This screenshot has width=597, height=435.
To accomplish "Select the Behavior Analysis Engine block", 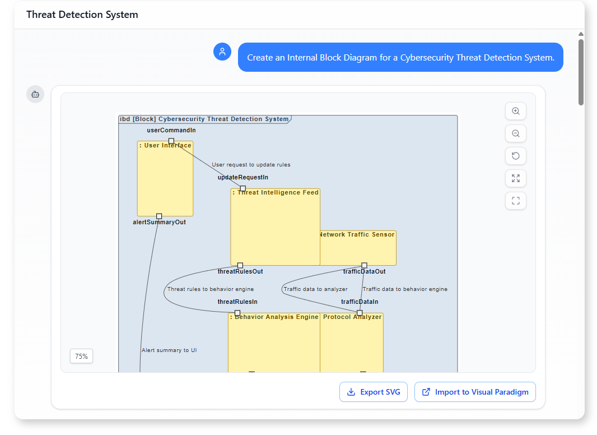I will pyautogui.click(x=274, y=343).
